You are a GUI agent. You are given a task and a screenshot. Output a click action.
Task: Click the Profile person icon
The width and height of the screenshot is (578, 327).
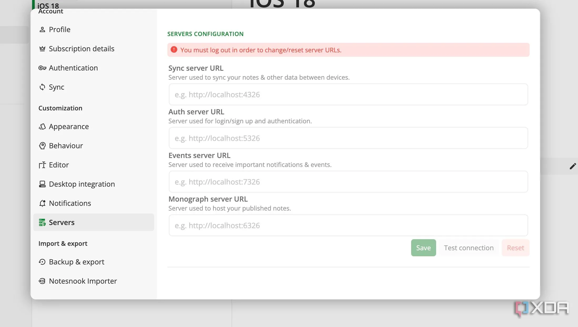point(42,29)
